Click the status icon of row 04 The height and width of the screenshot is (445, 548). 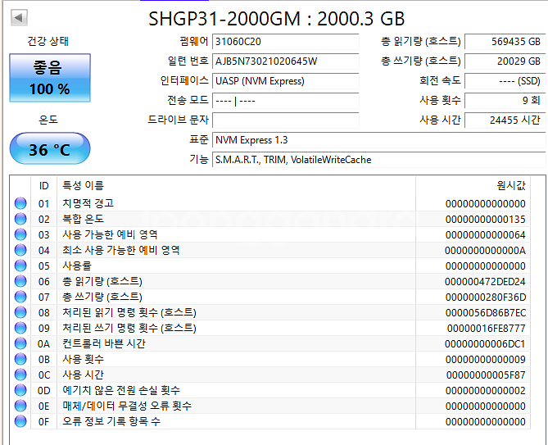coord(20,250)
